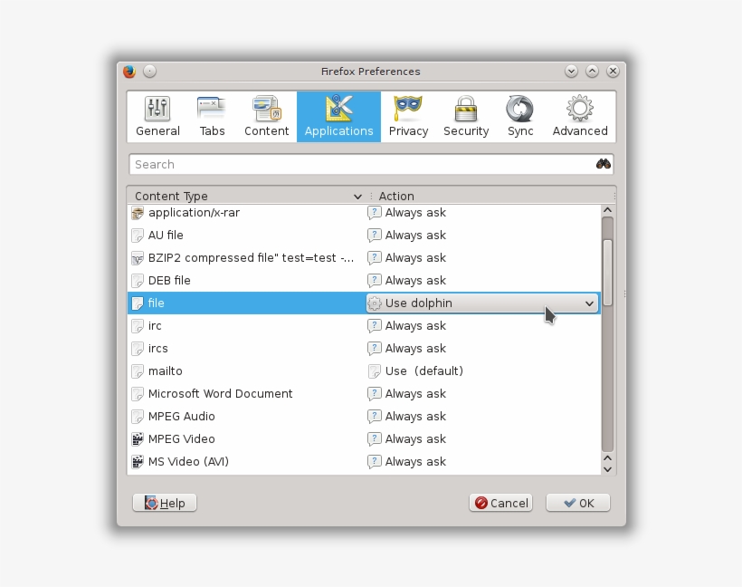The image size is (742, 587).
Task: Click the Sync icon
Action: click(x=519, y=109)
